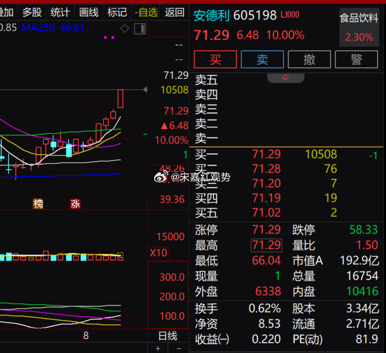Click the 卖五 ask row

[x=286, y=80]
